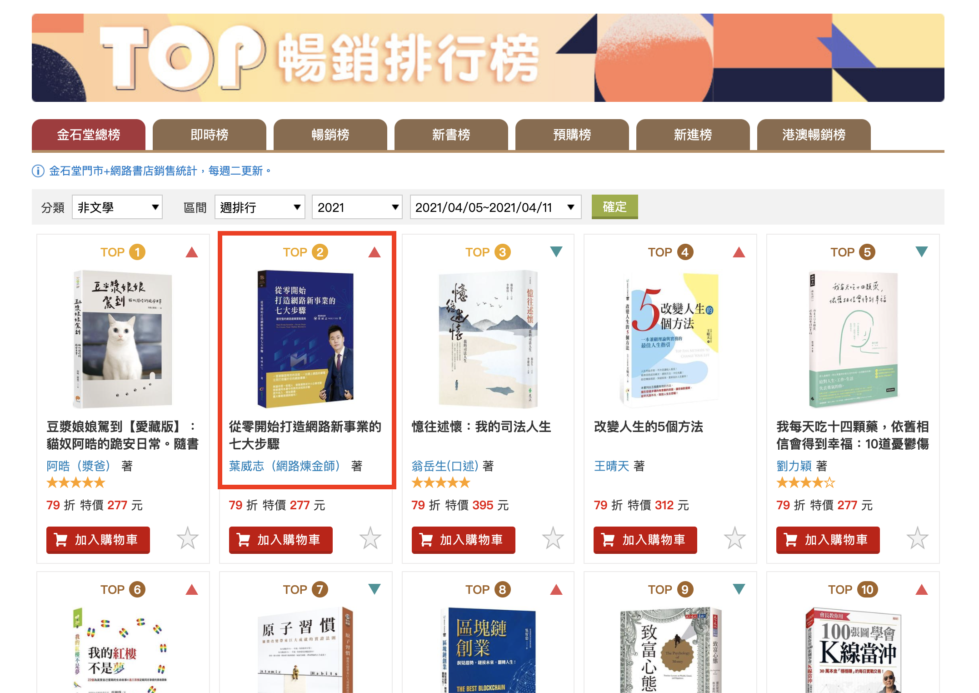The image size is (979, 693).
Task: Switch to the 即時榜 tab
Action: [x=210, y=135]
